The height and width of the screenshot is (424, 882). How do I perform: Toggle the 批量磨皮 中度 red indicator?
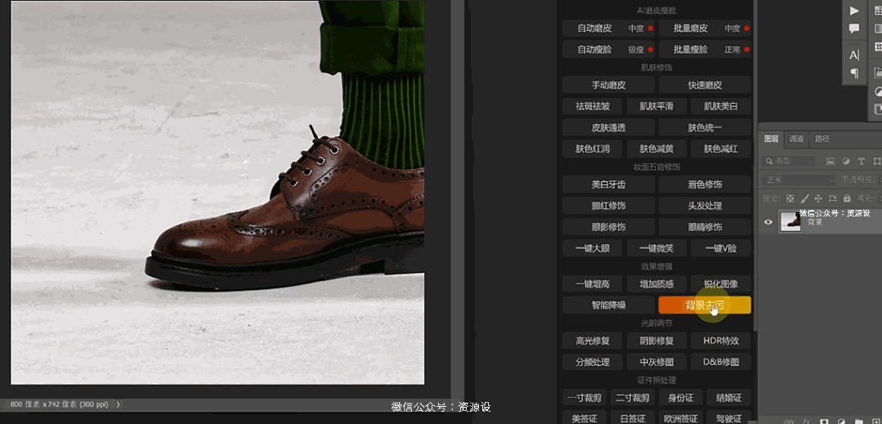(x=747, y=28)
